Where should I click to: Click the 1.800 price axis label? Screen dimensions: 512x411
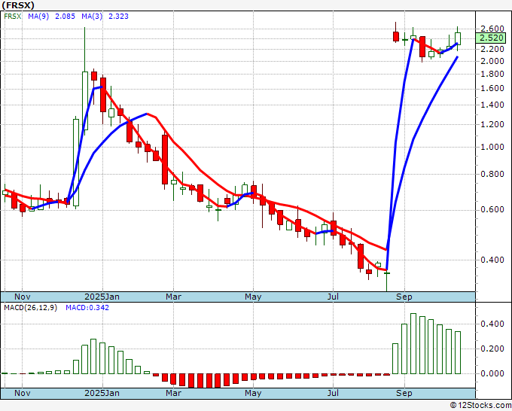coord(491,74)
